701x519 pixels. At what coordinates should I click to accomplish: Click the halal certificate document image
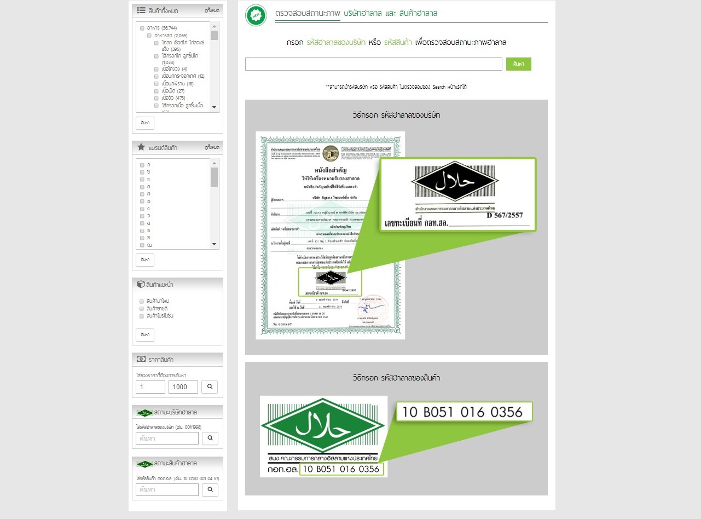coord(331,235)
